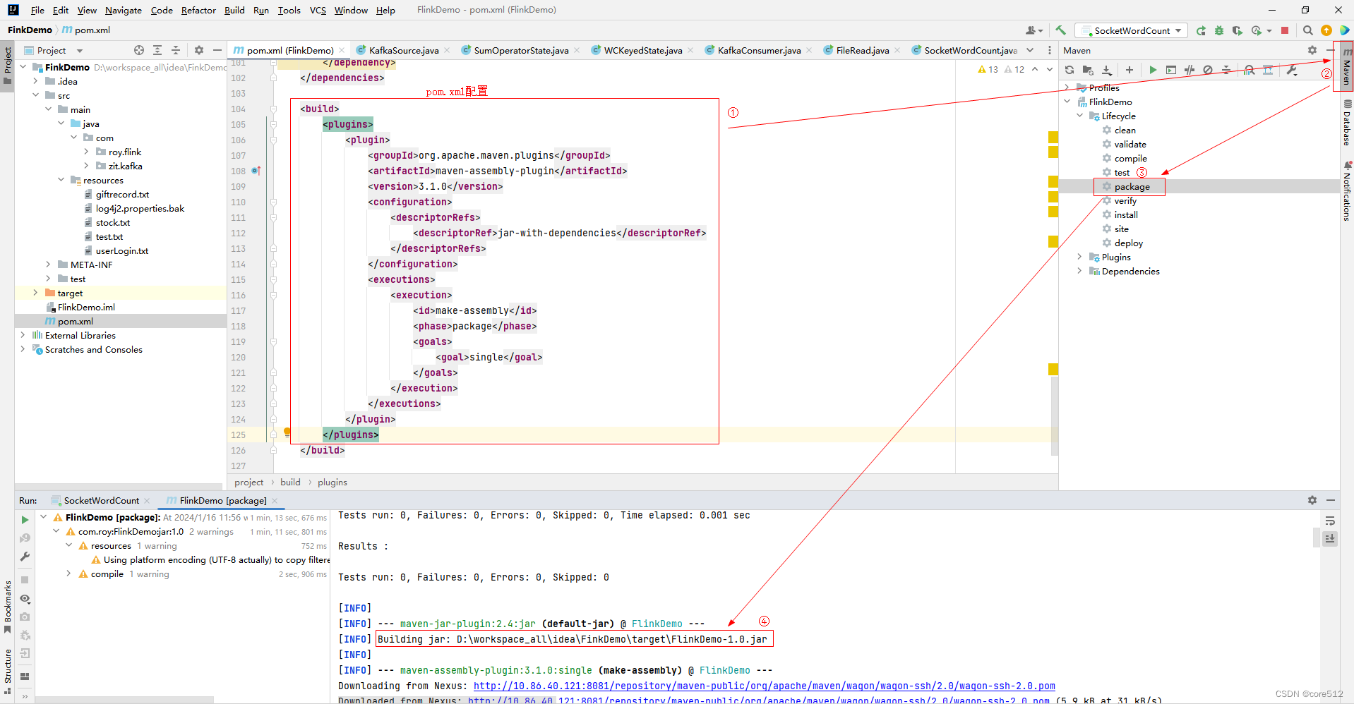The image size is (1354, 704).
Task: Run Maven build green play icon
Action: point(1153,70)
